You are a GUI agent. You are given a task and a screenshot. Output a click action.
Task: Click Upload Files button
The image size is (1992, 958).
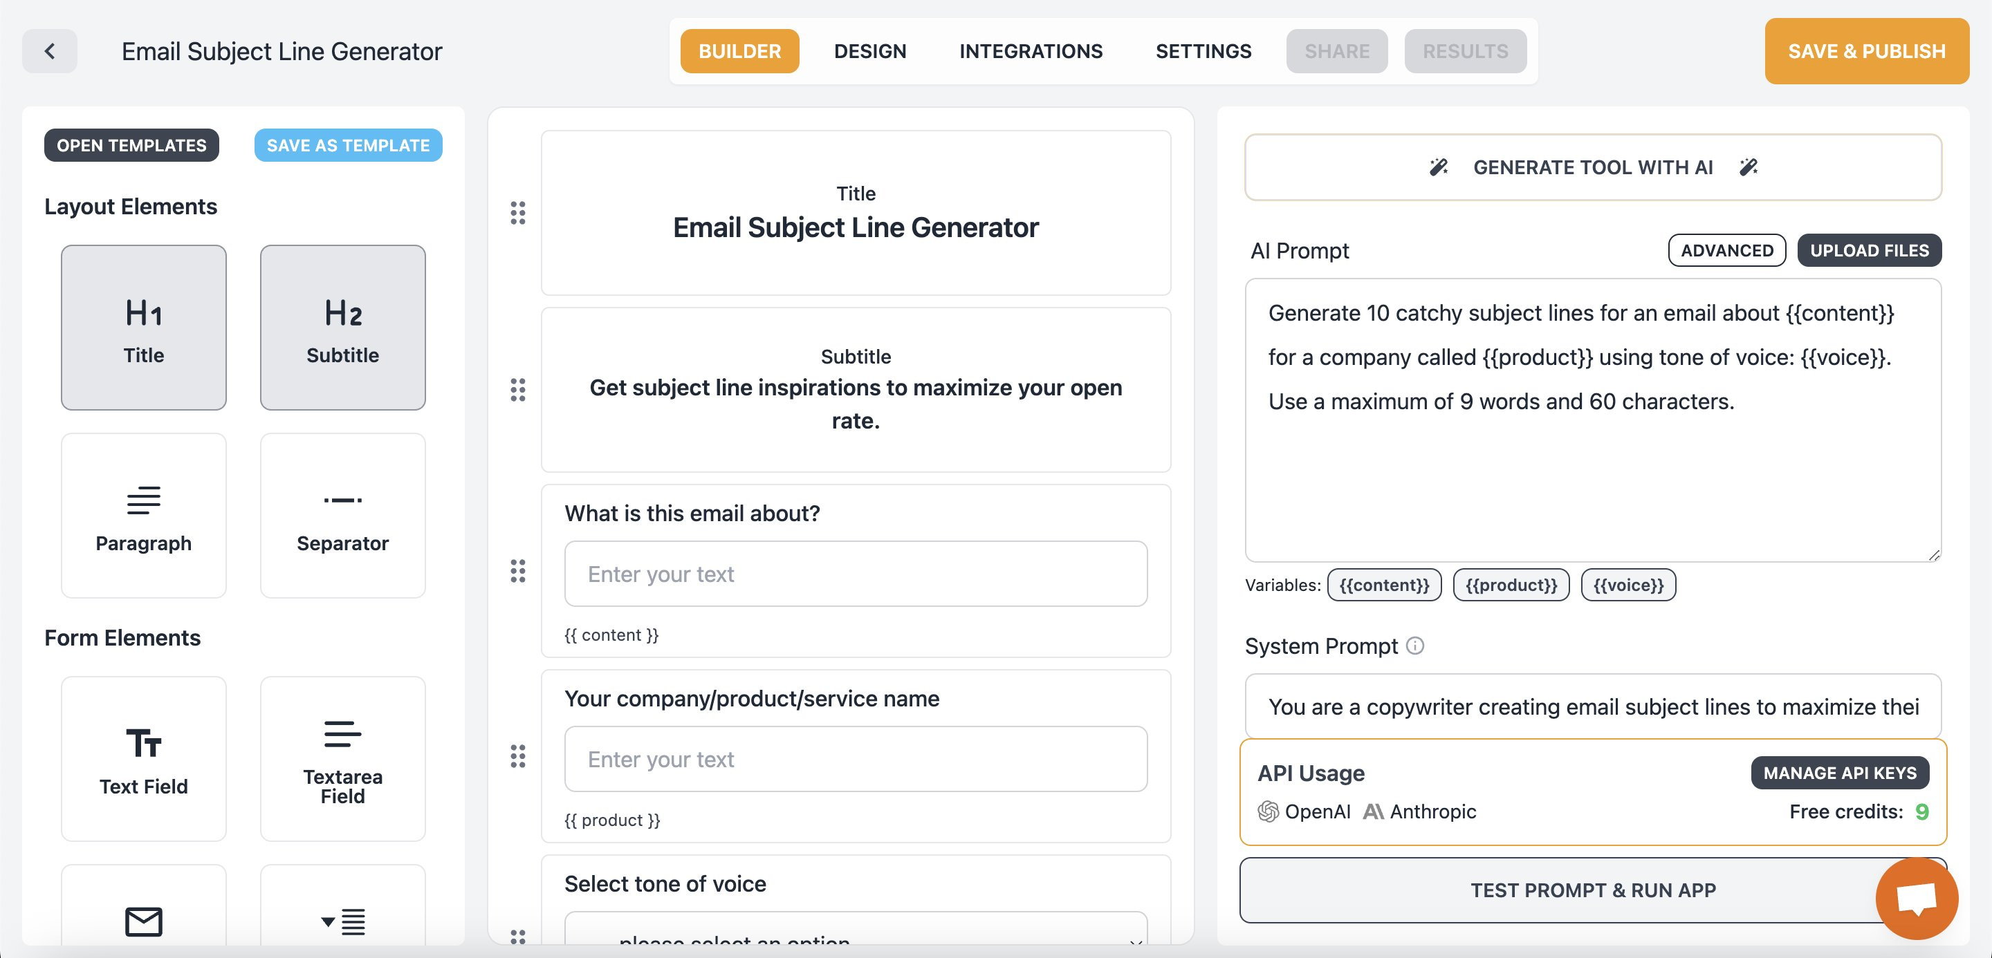(1869, 250)
